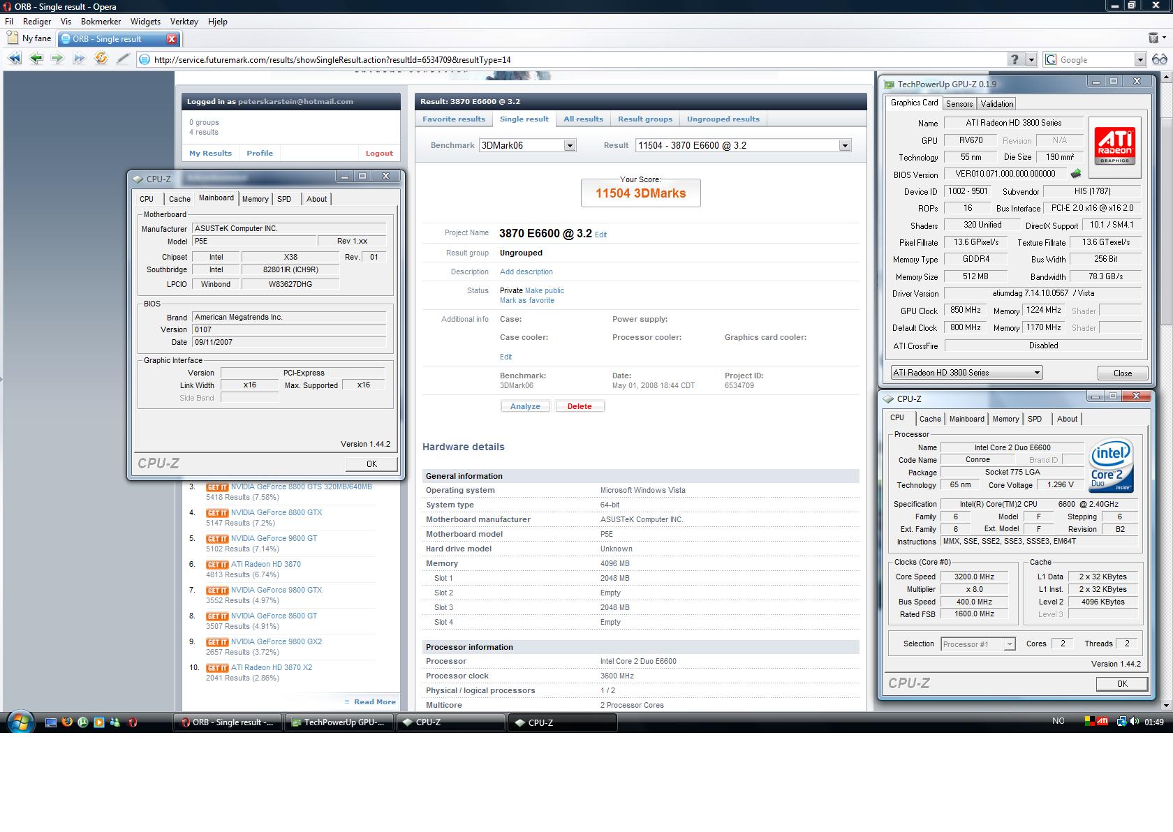1173x832 pixels.
Task: Launch Firefox from quick launch
Action: [x=67, y=722]
